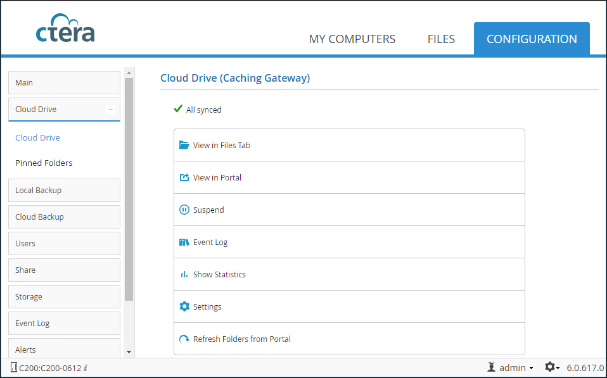Screen dimensions: 607x378
Task: Click the sidebar scrollbar down arrow
Action: click(x=129, y=352)
